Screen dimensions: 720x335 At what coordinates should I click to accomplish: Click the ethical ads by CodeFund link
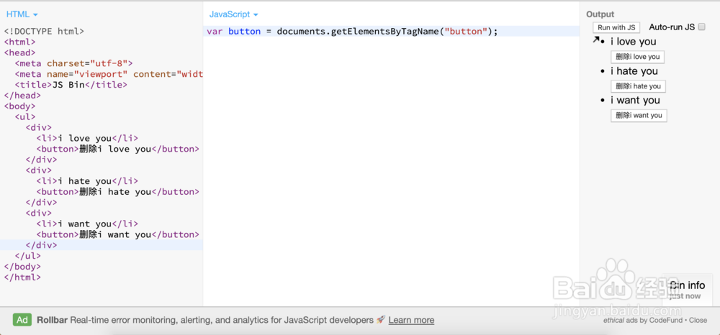pyautogui.click(x=643, y=321)
